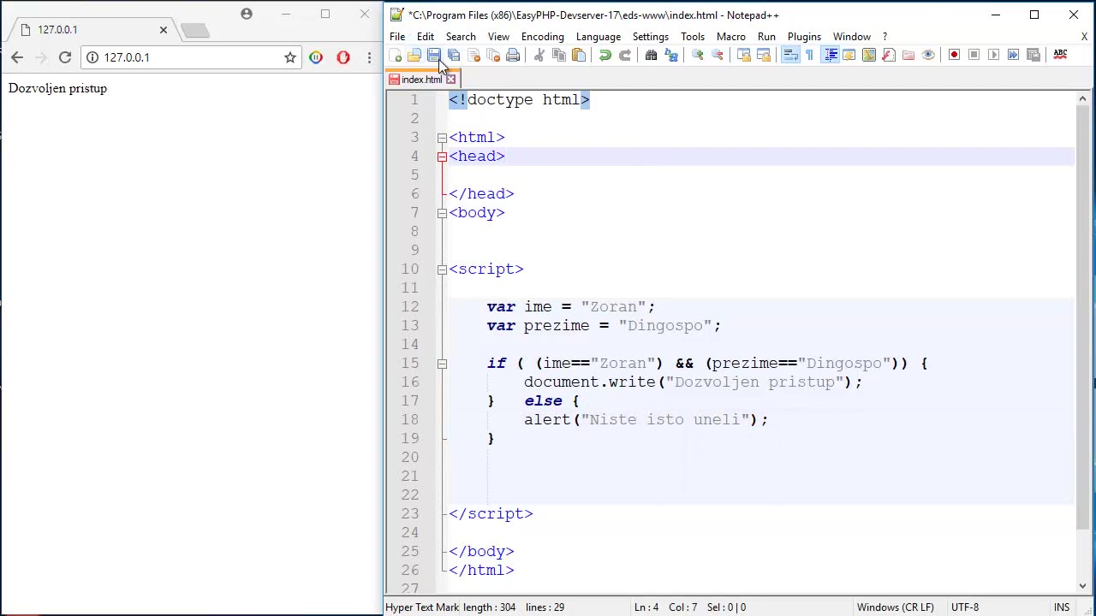Close the 127.0.0.1 Chrome tab
1096x616 pixels.
pyautogui.click(x=164, y=30)
